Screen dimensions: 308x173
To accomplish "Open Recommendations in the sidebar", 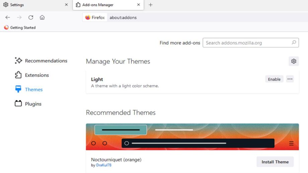I will (41, 61).
